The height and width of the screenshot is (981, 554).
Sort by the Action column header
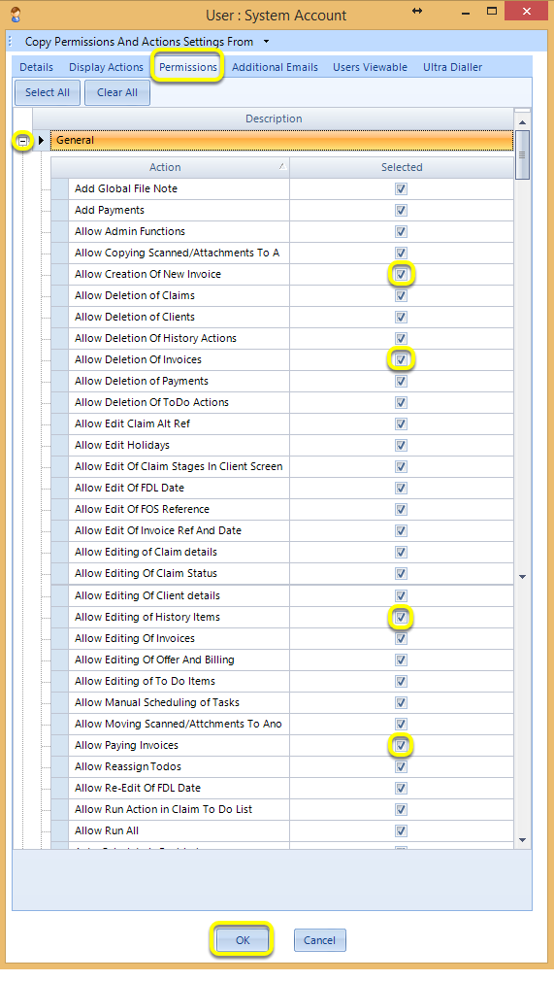tap(170, 167)
